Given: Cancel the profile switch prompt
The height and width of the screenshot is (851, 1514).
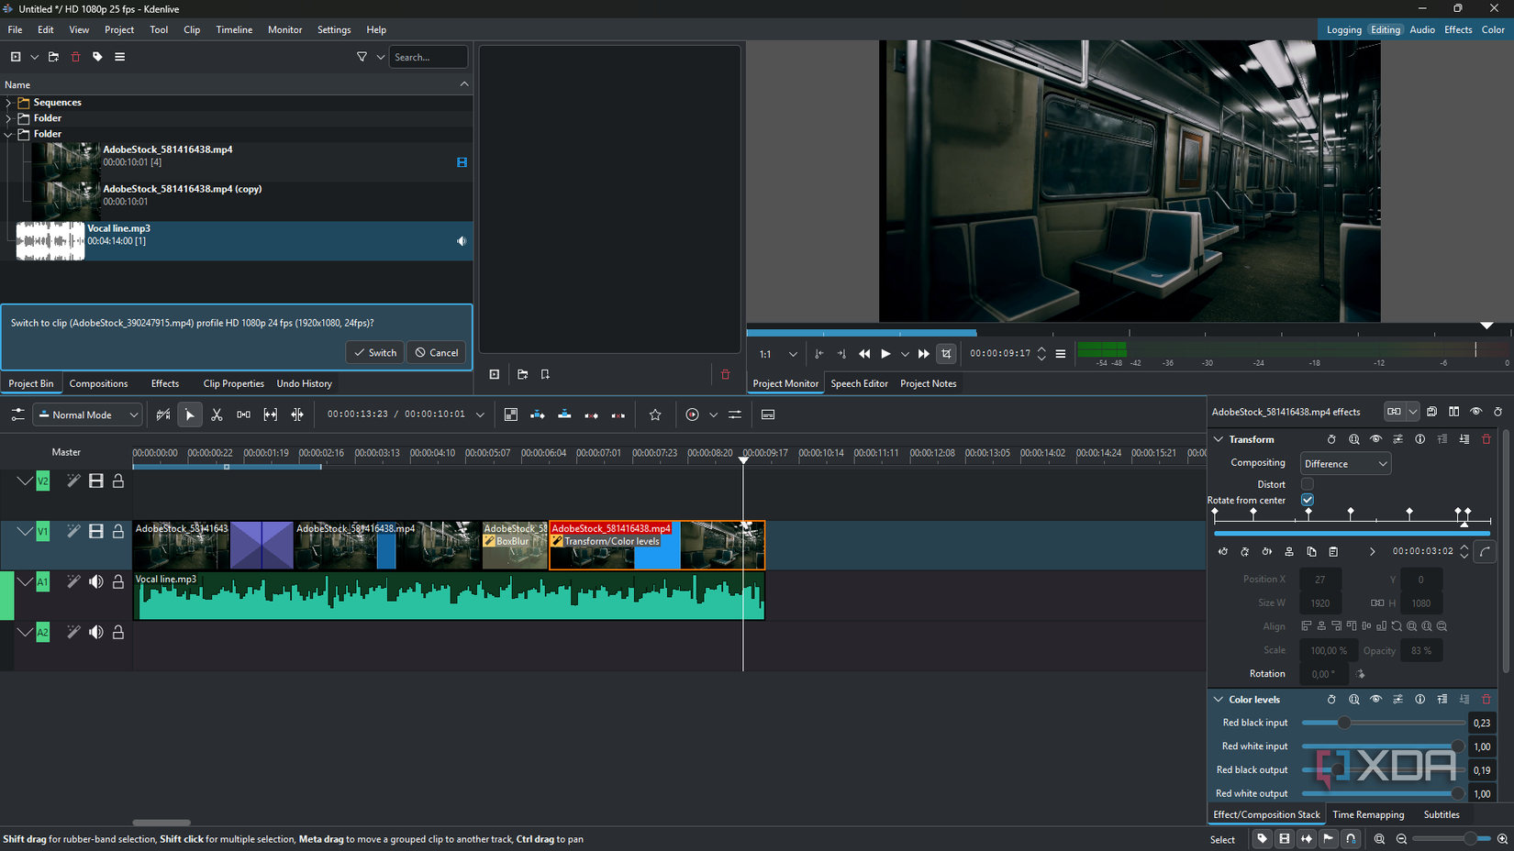Looking at the screenshot, I should 437,353.
